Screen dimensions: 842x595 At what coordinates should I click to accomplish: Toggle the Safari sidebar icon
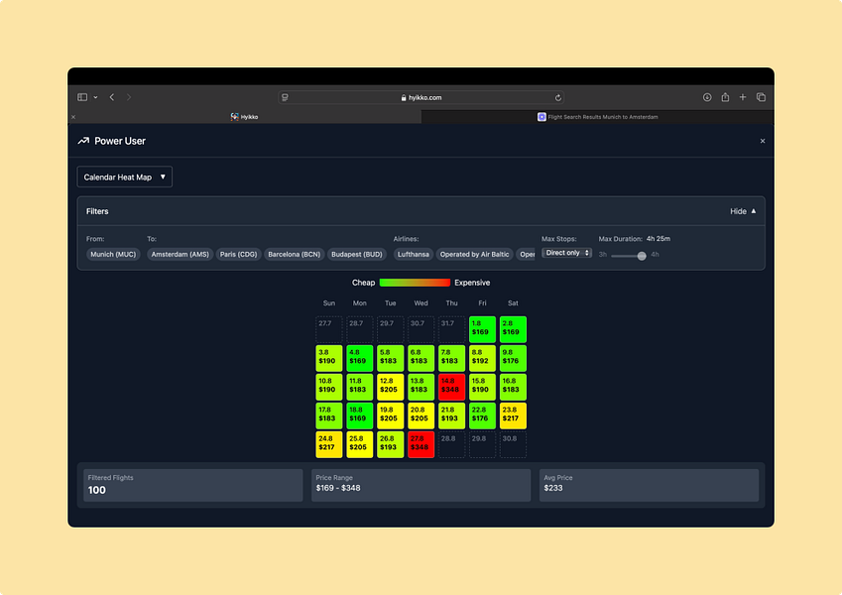click(x=82, y=97)
